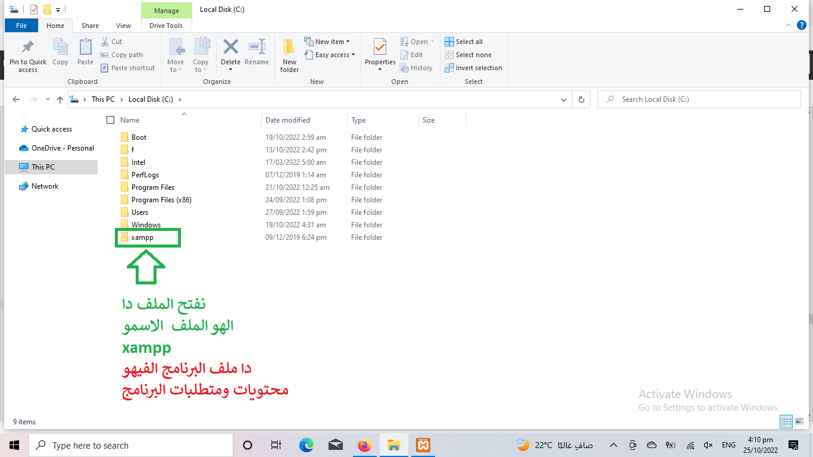Launch XAMPP from the taskbar
The height and width of the screenshot is (457, 813).
[423, 445]
